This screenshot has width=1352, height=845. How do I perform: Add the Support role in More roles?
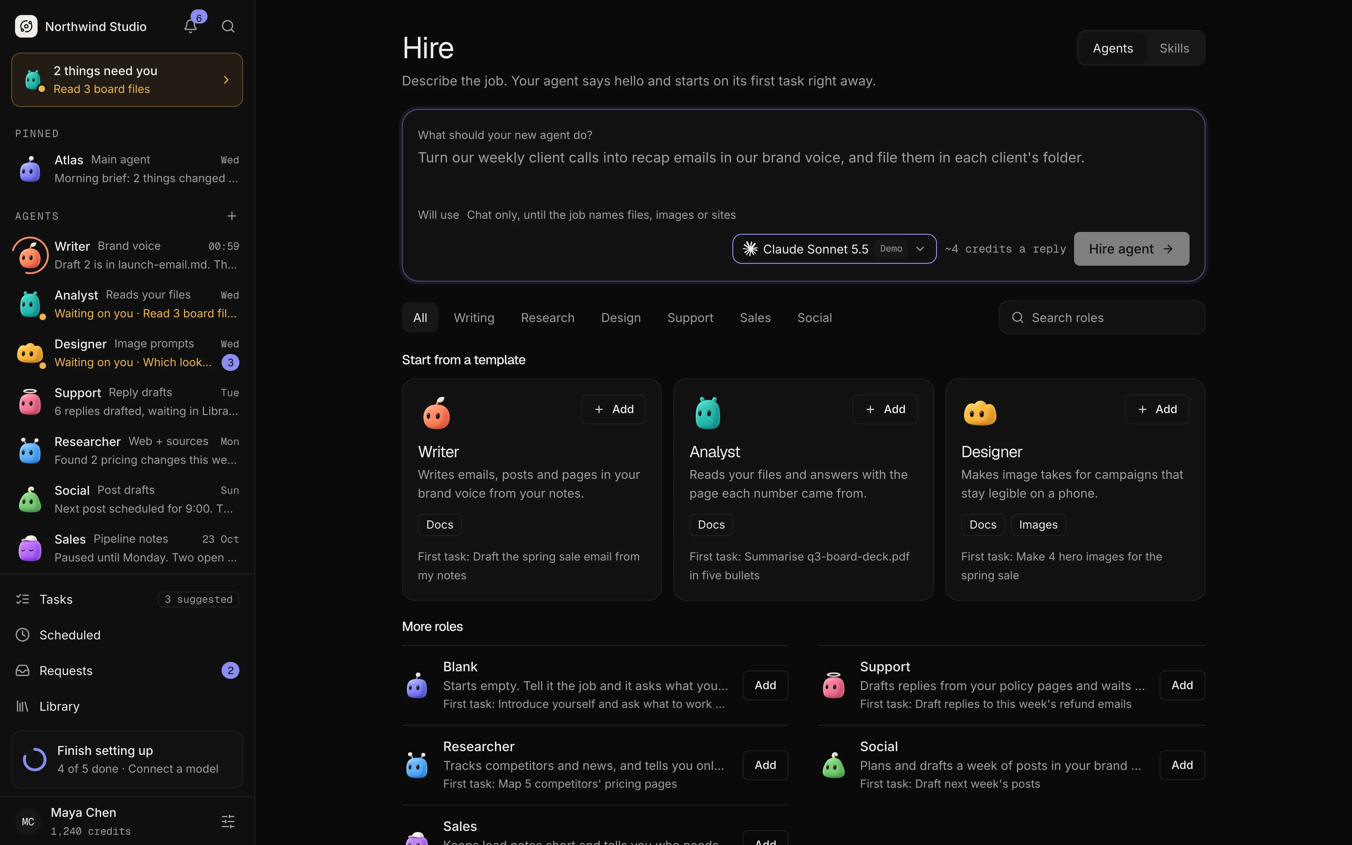(x=1182, y=685)
